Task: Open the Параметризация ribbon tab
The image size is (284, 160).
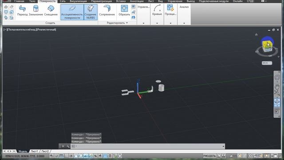Action: [102, 1]
